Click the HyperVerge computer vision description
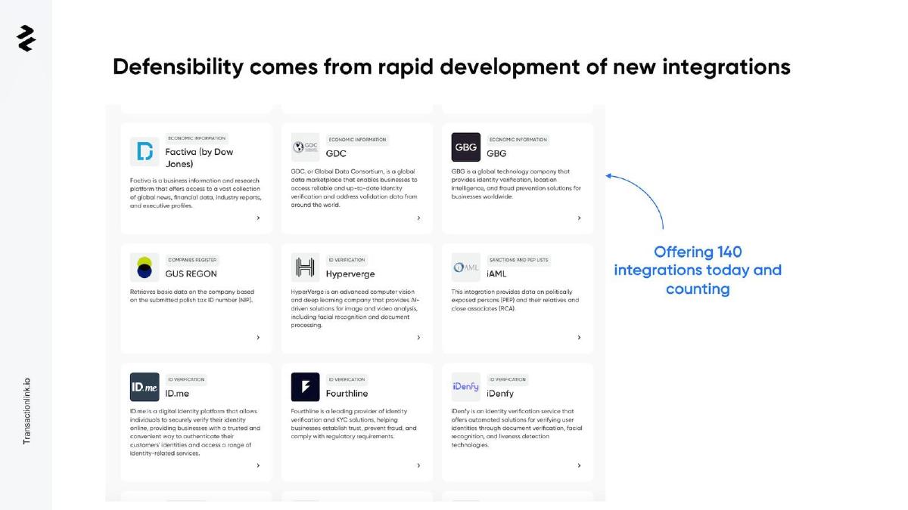Viewport: 908px width, 510px height. click(x=355, y=308)
